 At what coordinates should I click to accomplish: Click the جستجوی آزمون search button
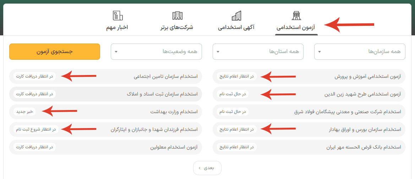point(55,52)
